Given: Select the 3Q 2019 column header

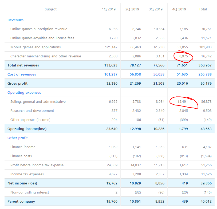Looking at the screenshot, I should coord(156,9).
